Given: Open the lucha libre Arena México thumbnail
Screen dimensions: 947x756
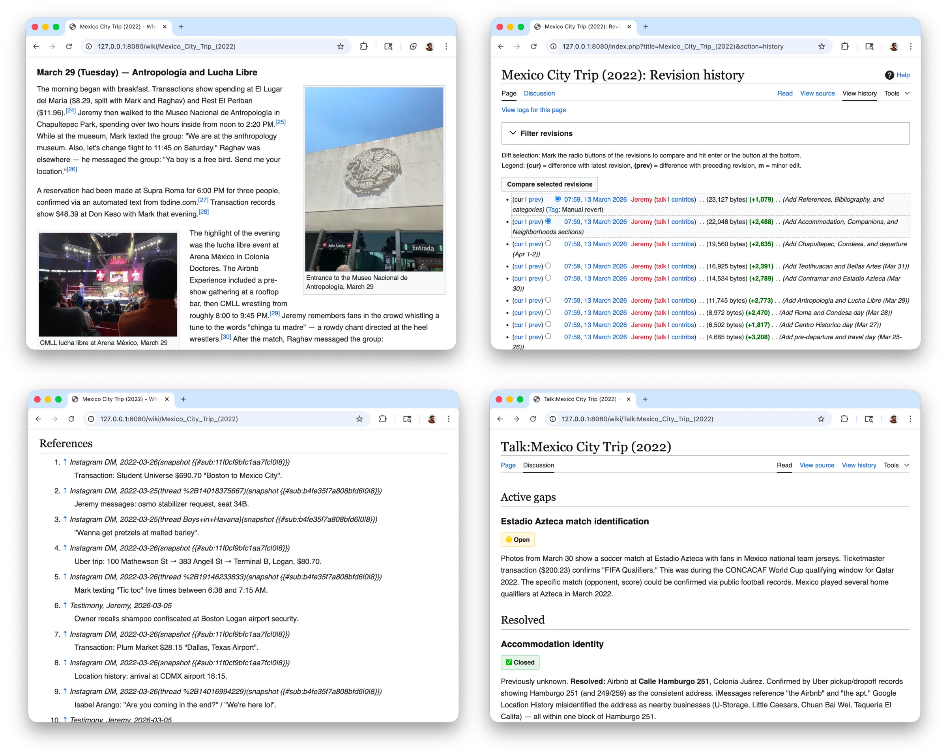Looking at the screenshot, I should (108, 284).
